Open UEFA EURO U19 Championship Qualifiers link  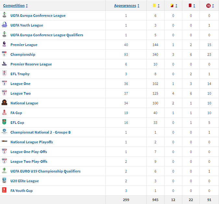tap(45, 171)
